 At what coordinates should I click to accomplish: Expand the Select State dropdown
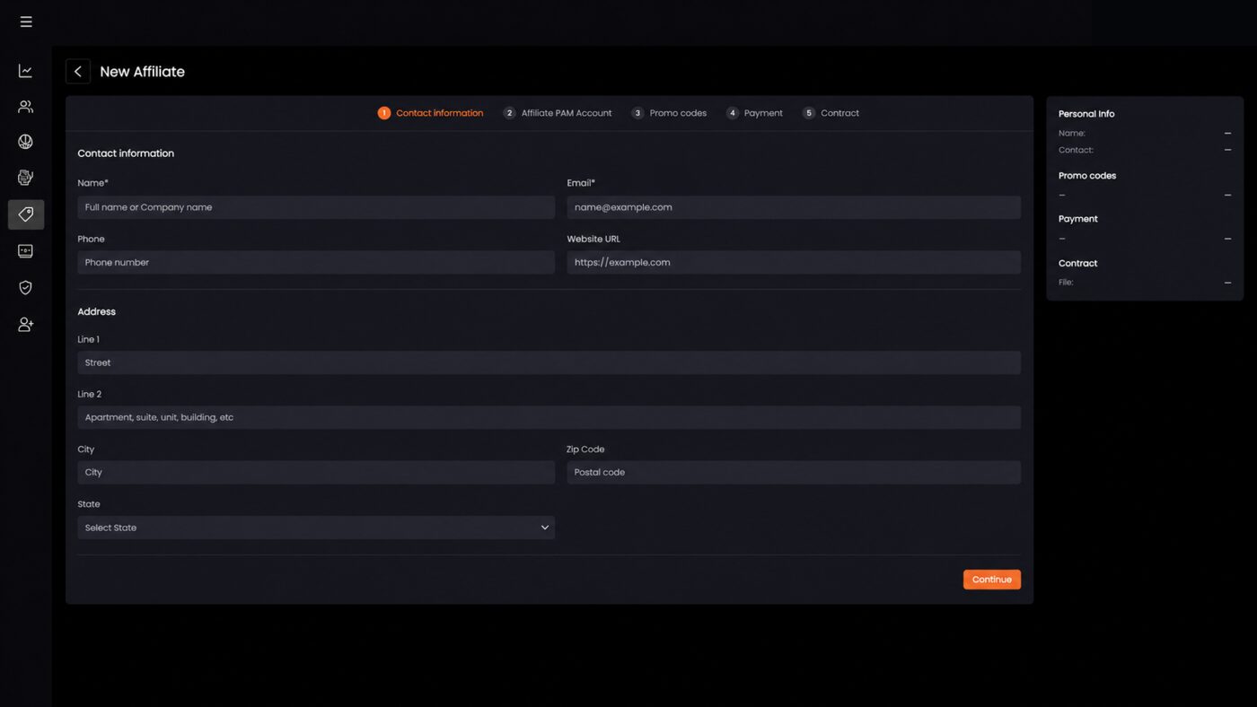coord(316,528)
